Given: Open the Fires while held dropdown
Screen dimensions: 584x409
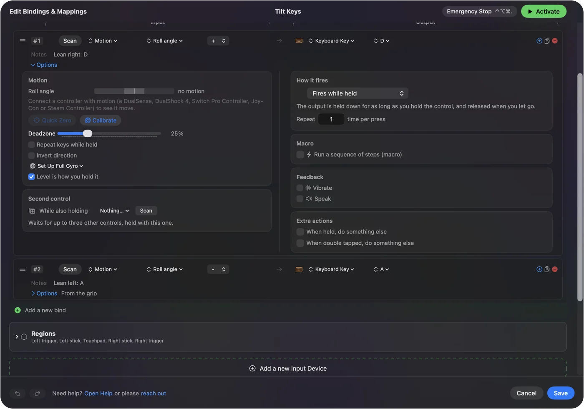Looking at the screenshot, I should pyautogui.click(x=357, y=93).
